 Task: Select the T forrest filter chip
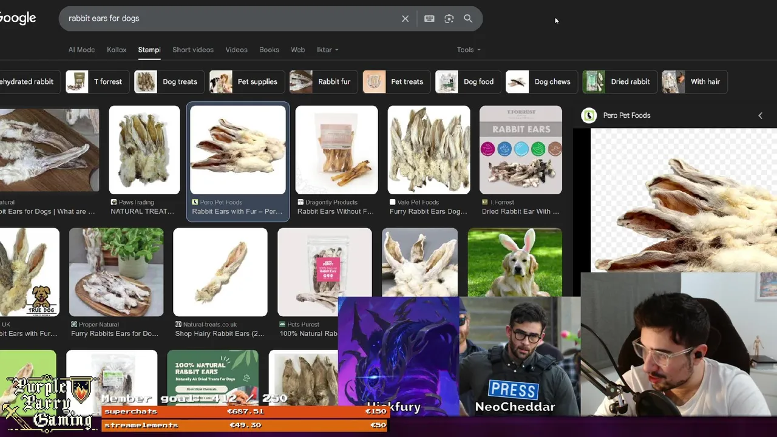(98, 82)
